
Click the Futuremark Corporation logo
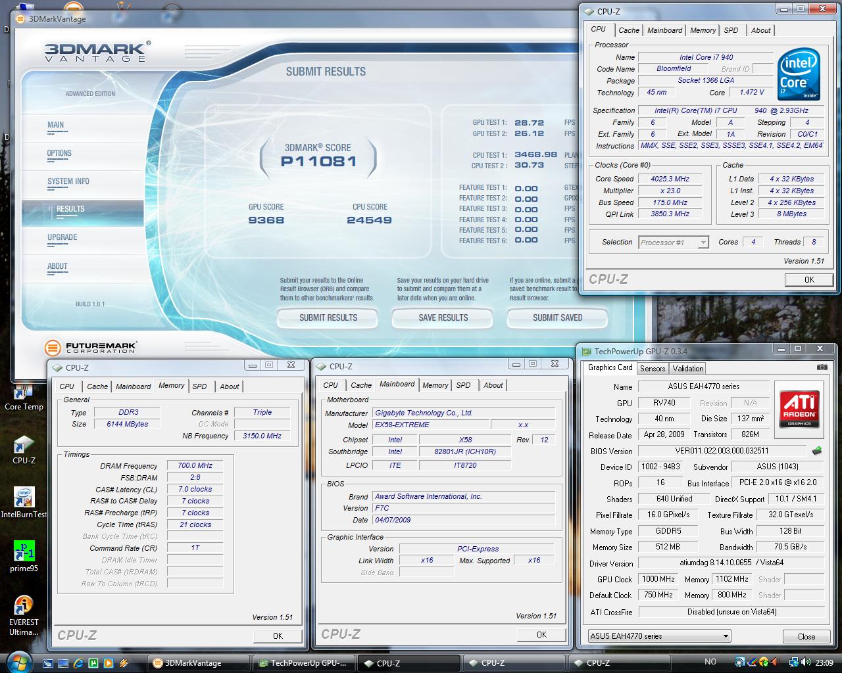click(91, 347)
